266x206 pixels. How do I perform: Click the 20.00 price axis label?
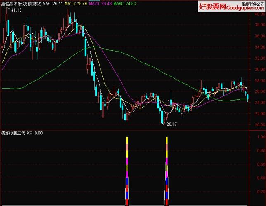point(260,125)
